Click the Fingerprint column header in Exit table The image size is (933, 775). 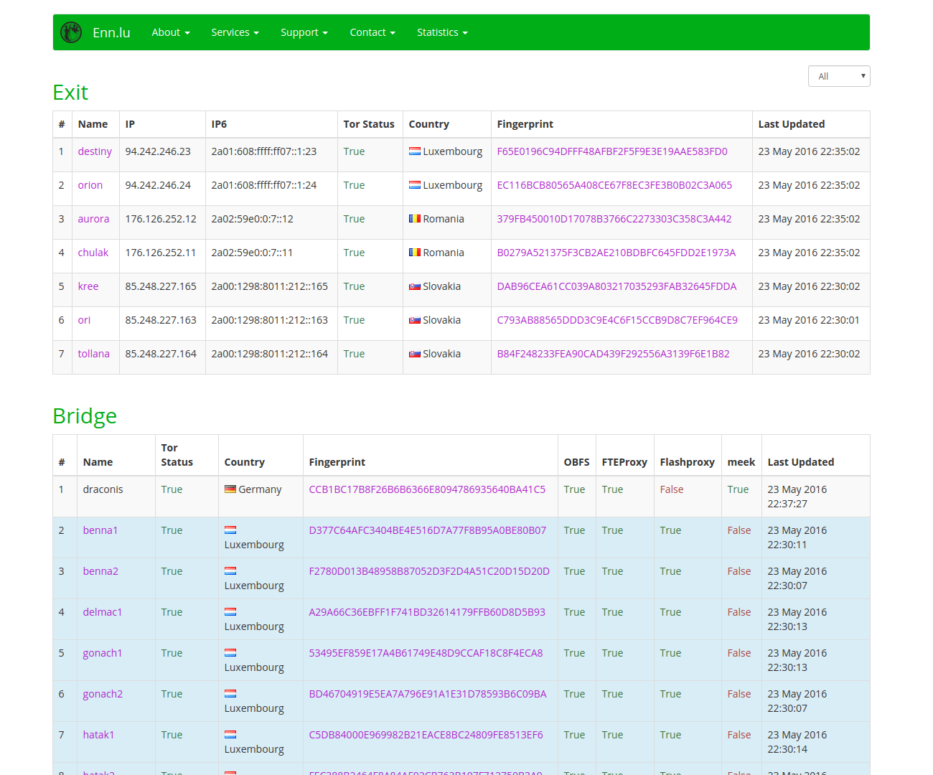(525, 124)
